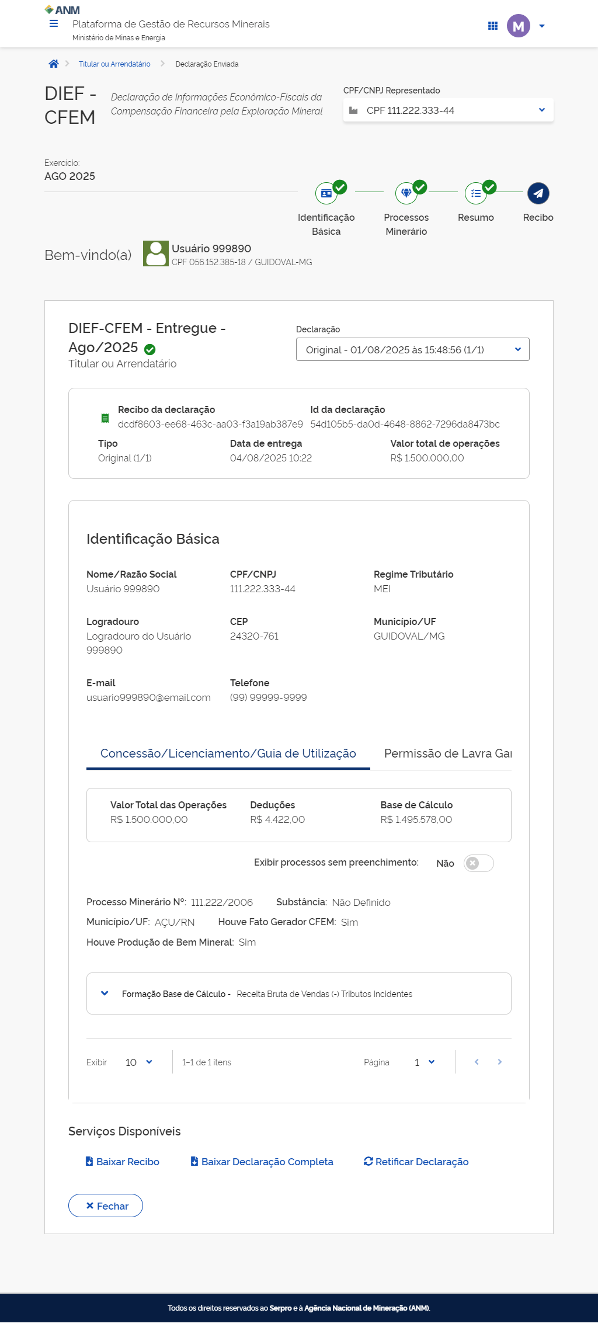Image resolution: width=598 pixels, height=1327 pixels.
Task: Select the Processos Minerário step icon
Action: [406, 193]
